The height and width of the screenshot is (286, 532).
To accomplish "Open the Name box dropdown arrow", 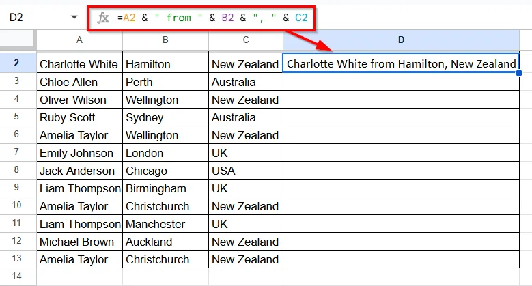I will pos(74,17).
